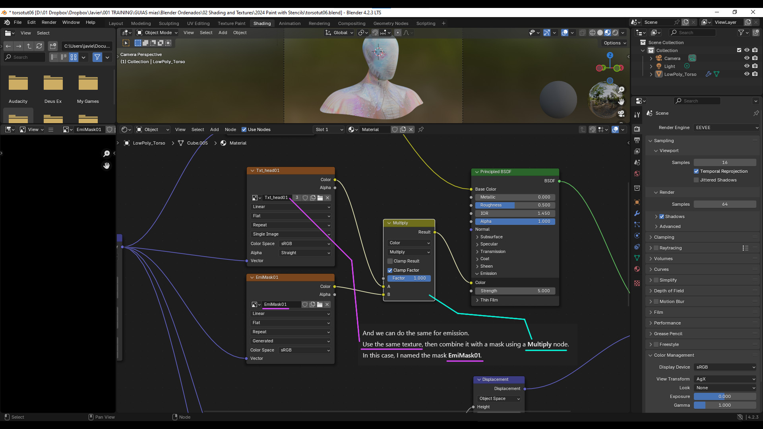Open the node editor Add menu

(214, 129)
